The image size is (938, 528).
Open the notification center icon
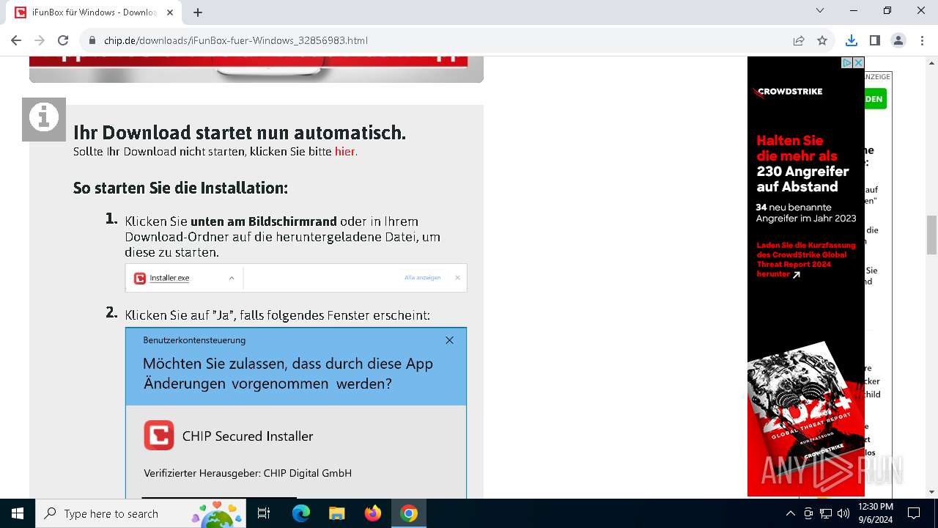point(914,513)
